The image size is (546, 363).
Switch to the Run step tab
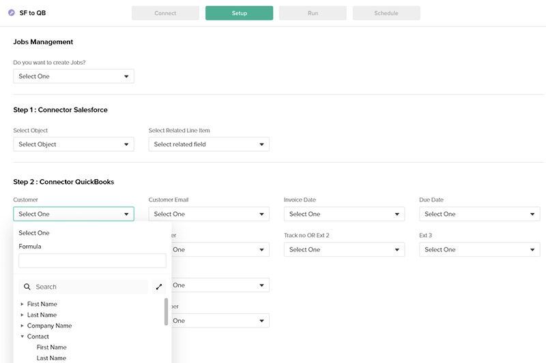[313, 13]
